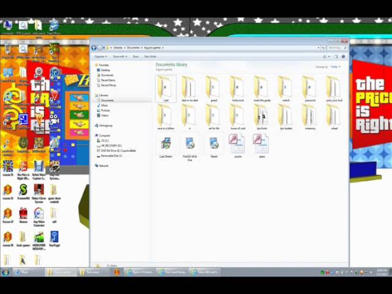
Task: Select Computer in navigation pane
Action: click(104, 135)
